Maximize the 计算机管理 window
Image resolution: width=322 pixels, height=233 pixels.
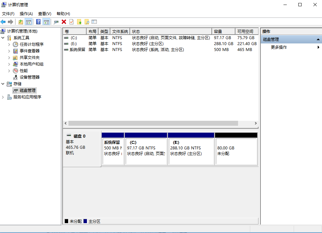(x=300, y=5)
